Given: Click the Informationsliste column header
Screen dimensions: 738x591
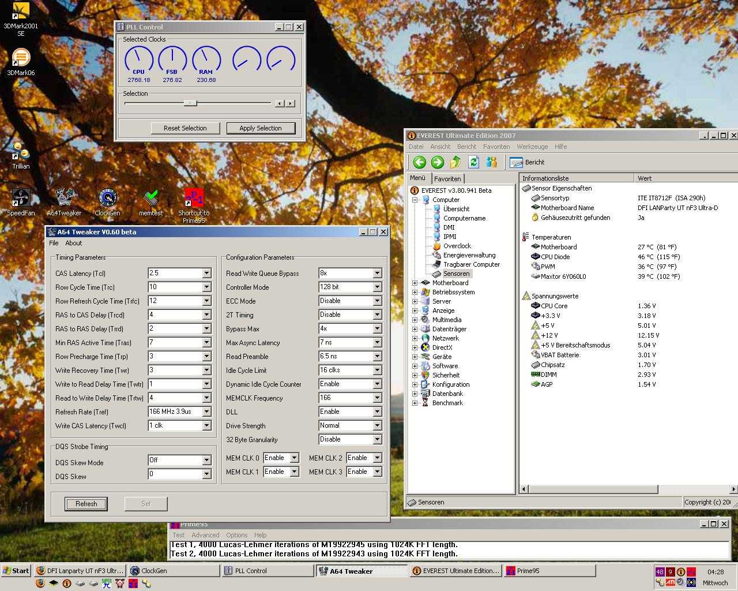Looking at the screenshot, I should [577, 178].
